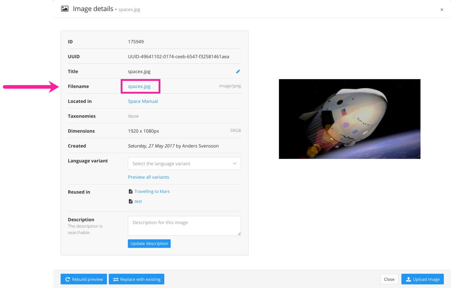The image size is (451, 288).
Task: Open the Language variant dropdown
Action: tap(184, 164)
